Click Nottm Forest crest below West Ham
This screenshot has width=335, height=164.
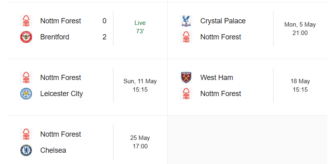(186, 94)
